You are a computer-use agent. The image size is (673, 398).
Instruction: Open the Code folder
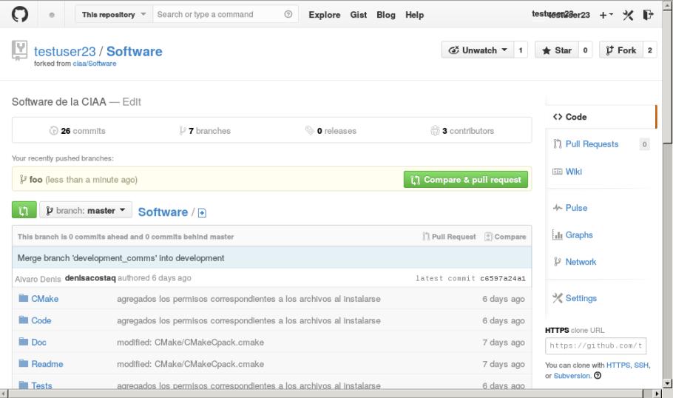(41, 320)
